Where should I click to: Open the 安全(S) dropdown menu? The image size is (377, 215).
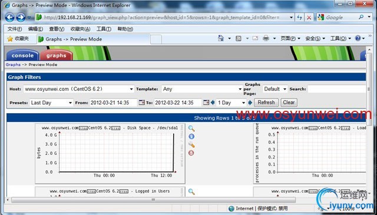coord(315,38)
